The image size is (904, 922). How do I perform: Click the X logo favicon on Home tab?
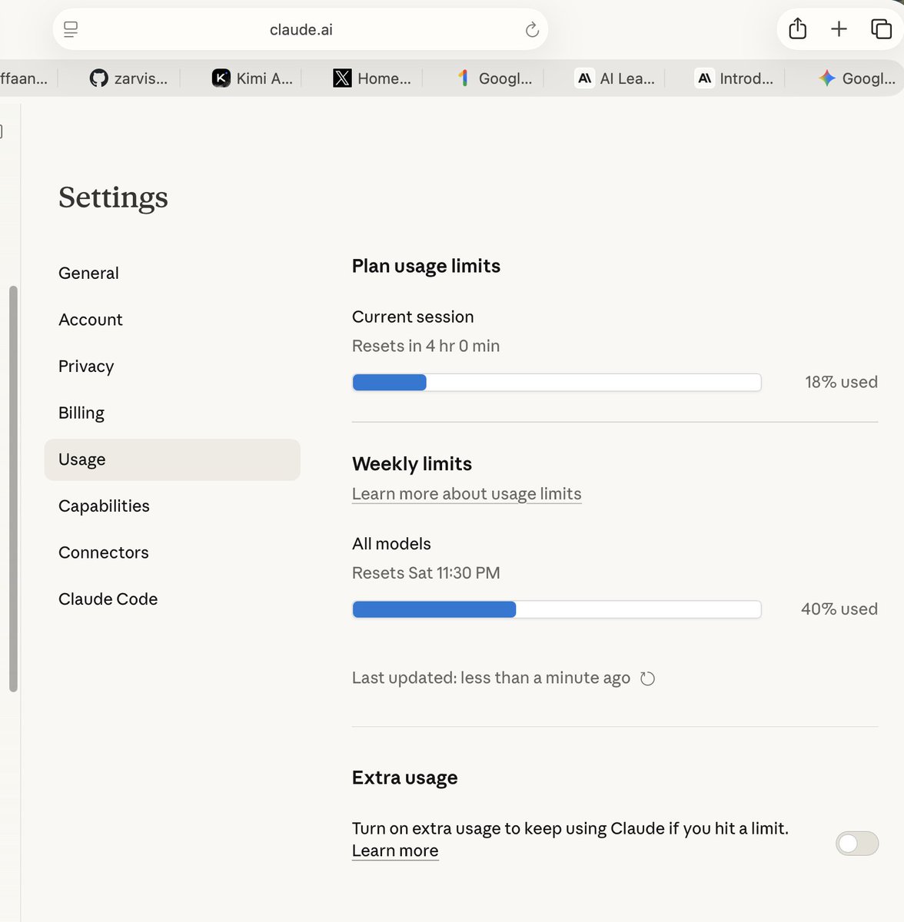[342, 78]
